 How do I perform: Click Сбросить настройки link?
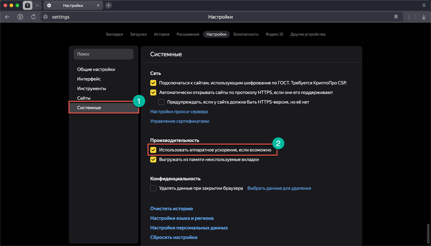[173, 237]
